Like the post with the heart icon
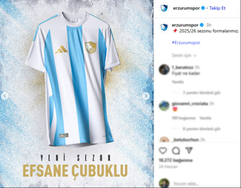 (x=163, y=151)
